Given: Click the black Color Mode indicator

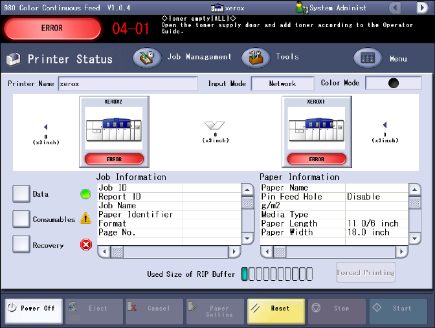Looking at the screenshot, I should click(x=394, y=83).
